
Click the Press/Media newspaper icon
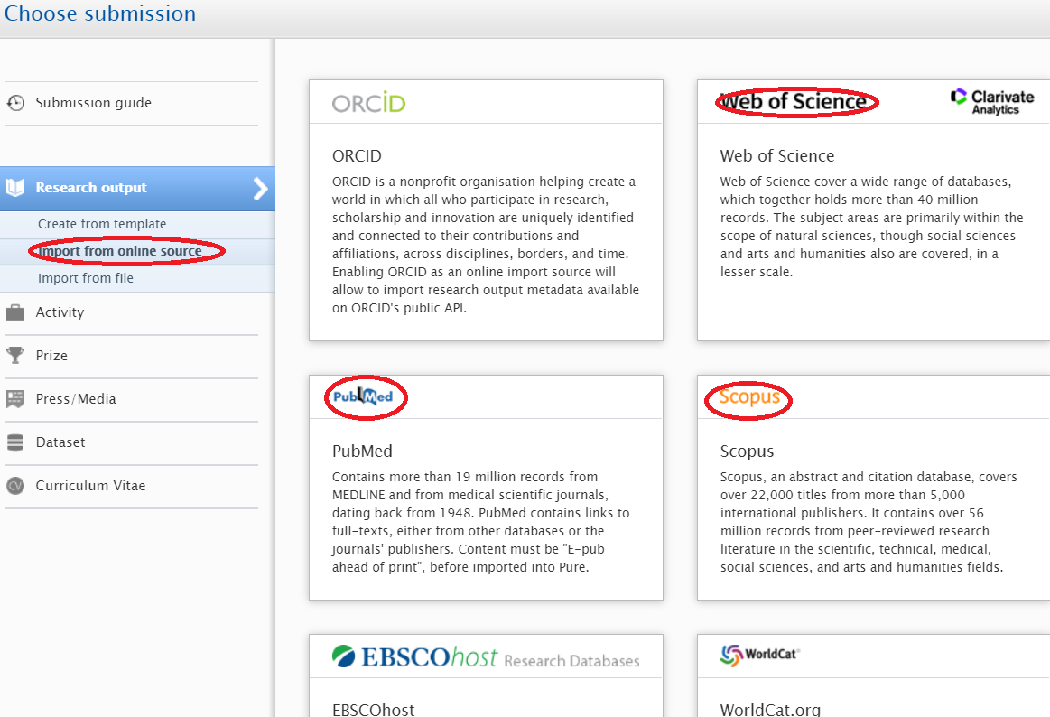[15, 399]
